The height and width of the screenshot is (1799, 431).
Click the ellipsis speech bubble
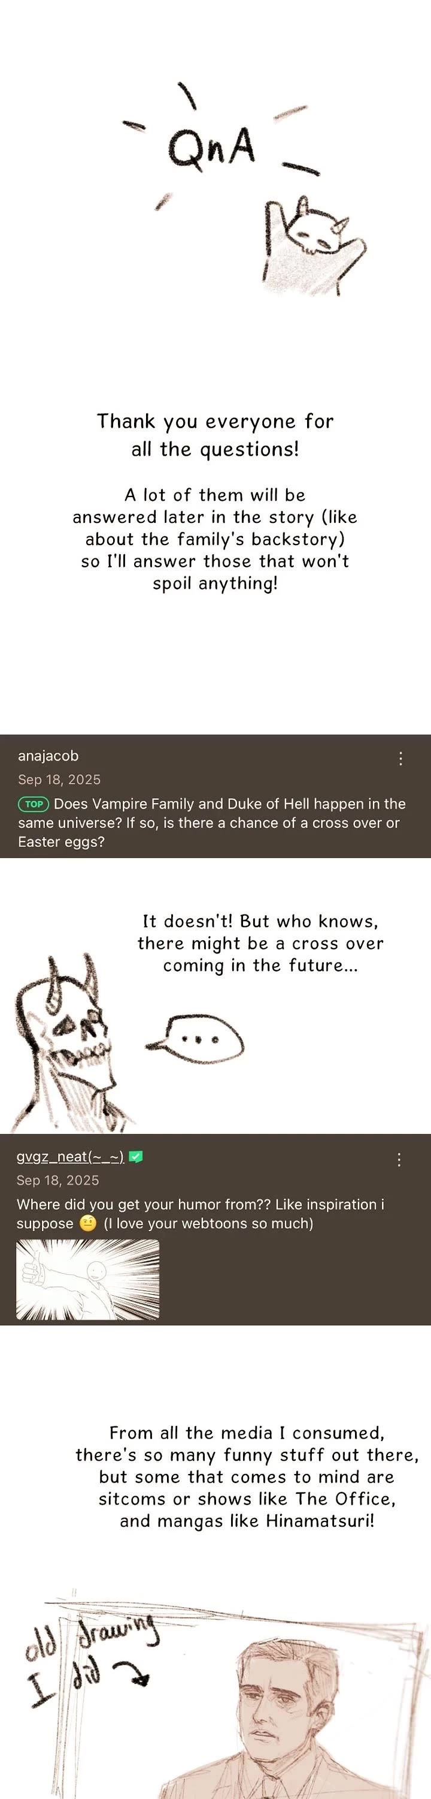click(195, 1039)
